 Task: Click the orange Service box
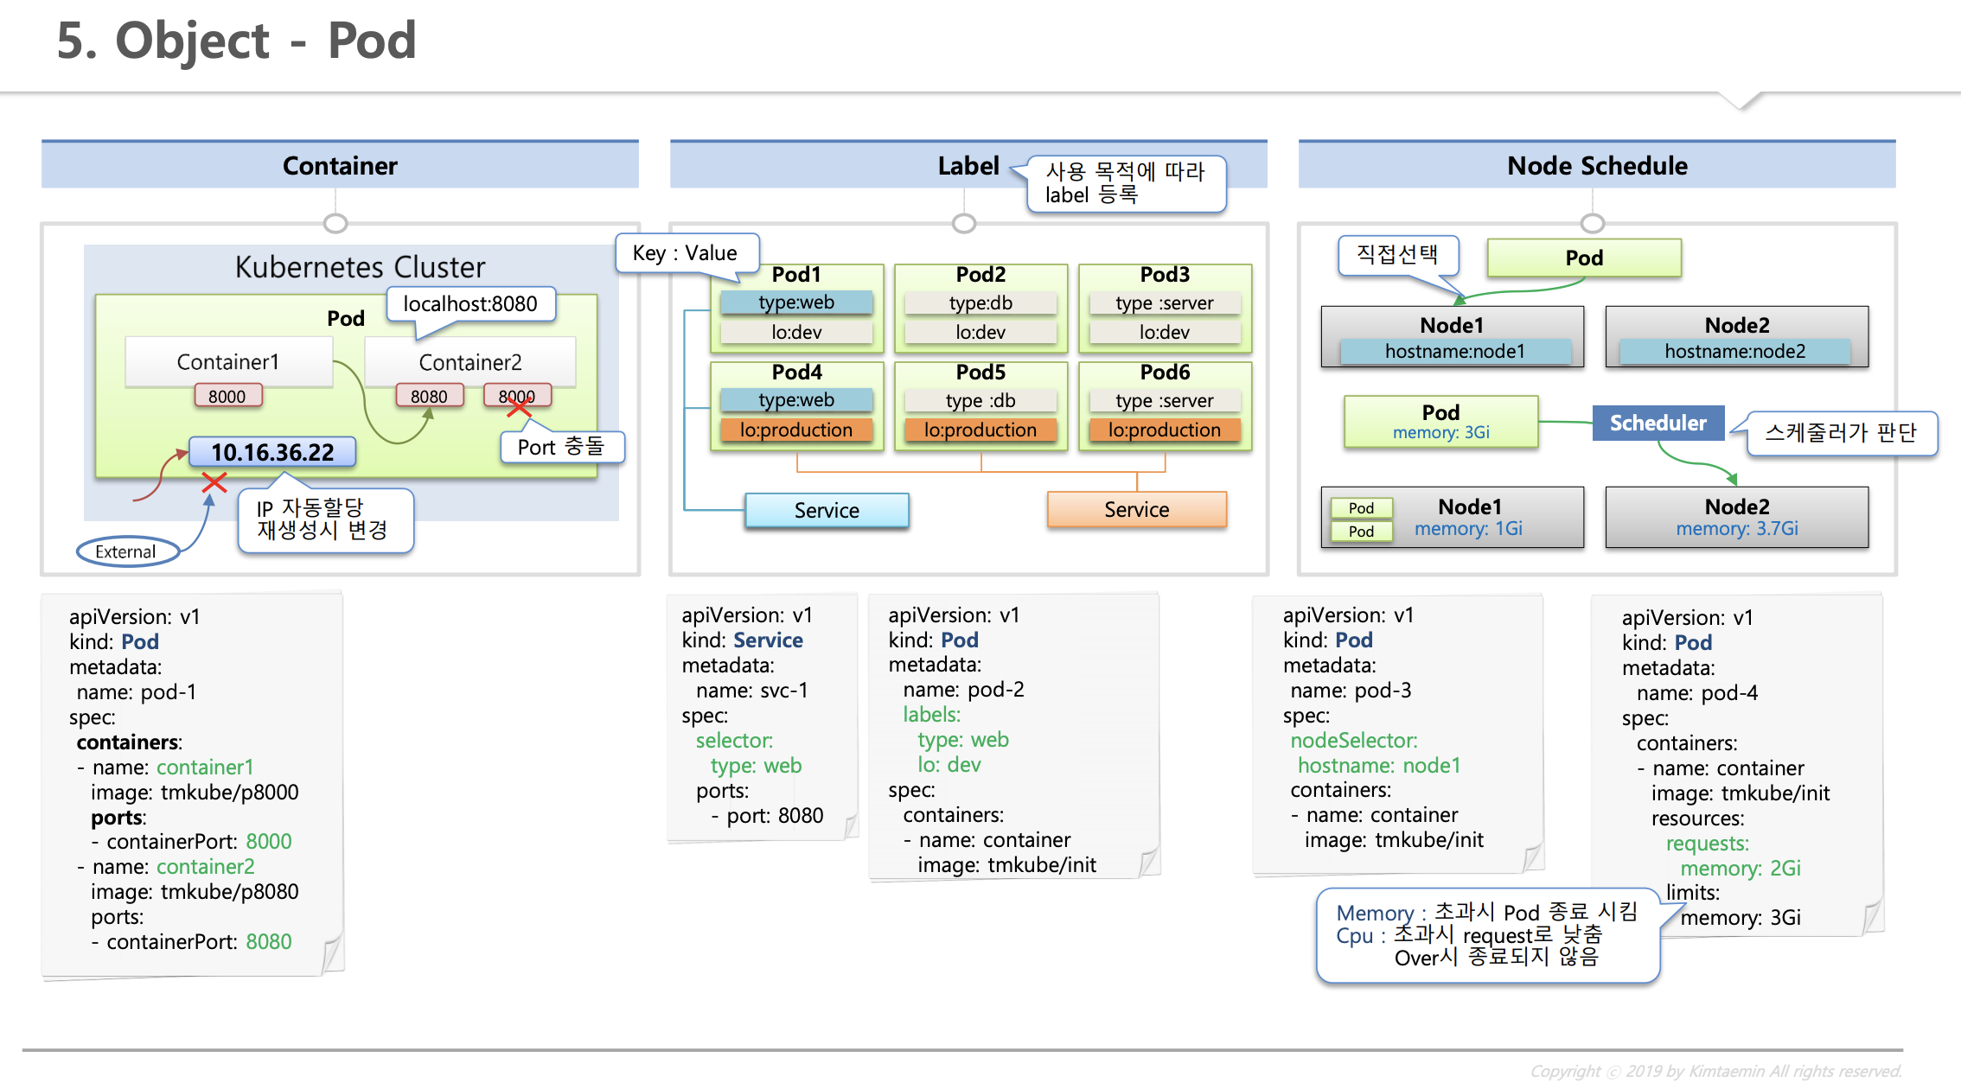(x=1136, y=509)
